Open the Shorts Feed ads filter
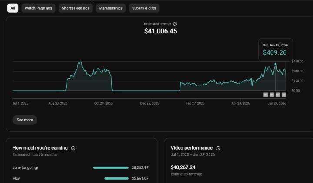313x183 pixels. coord(76,8)
